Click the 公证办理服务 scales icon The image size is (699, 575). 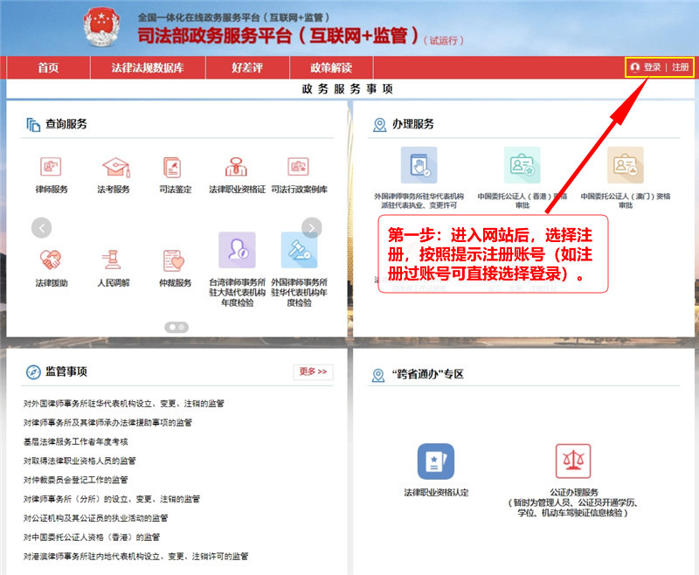tap(573, 461)
